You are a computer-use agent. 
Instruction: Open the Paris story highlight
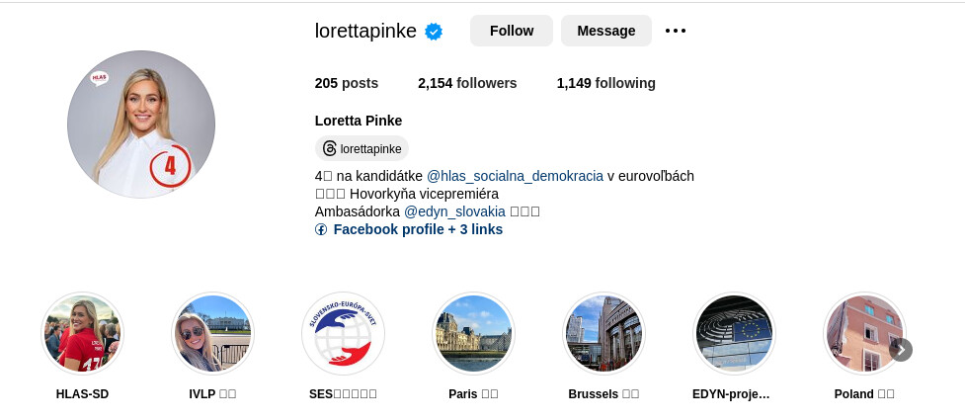(473, 333)
